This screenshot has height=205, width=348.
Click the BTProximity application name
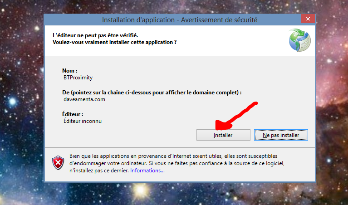(x=78, y=78)
